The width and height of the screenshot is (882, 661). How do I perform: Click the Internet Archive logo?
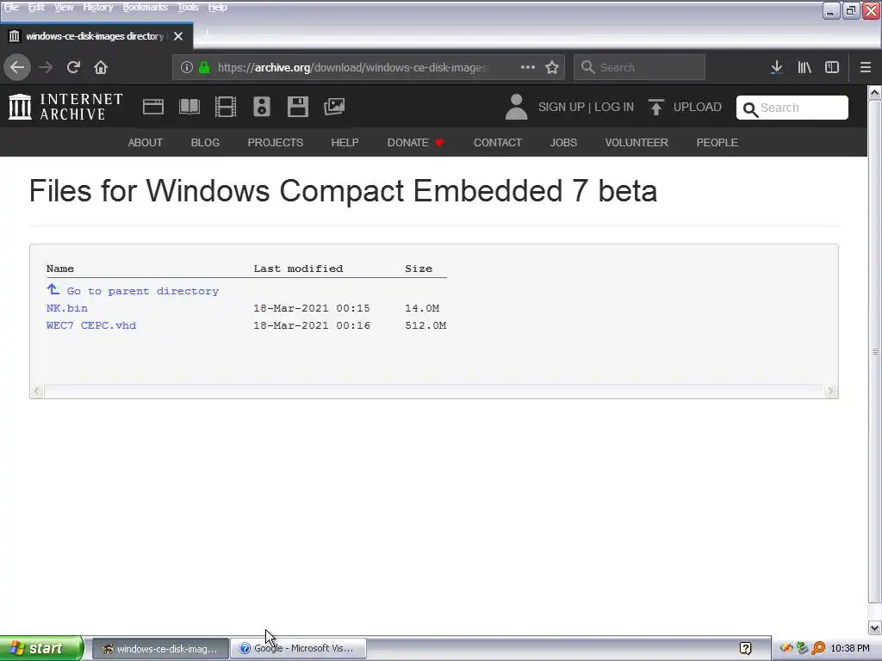(x=65, y=107)
